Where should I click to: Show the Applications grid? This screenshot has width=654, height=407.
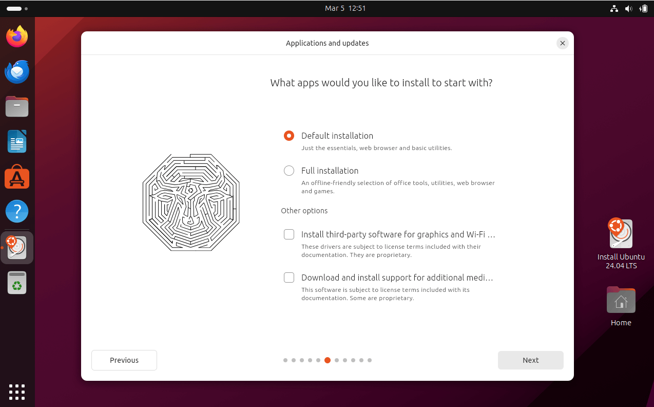(17, 392)
